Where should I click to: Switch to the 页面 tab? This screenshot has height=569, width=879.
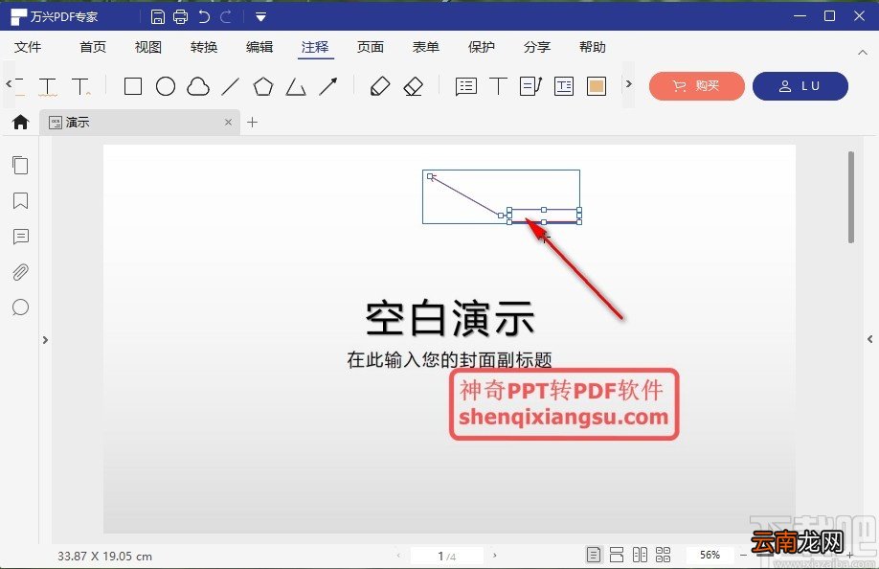coord(371,47)
